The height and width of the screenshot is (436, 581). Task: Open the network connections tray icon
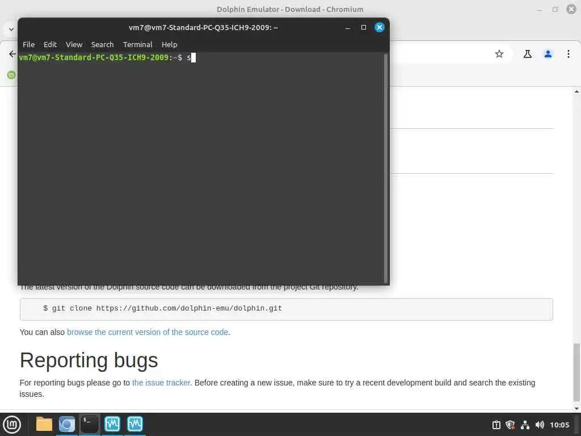(525, 425)
